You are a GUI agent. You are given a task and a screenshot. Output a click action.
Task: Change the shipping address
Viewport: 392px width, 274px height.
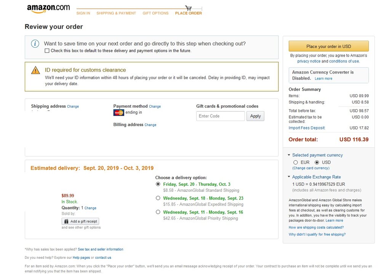click(73, 107)
